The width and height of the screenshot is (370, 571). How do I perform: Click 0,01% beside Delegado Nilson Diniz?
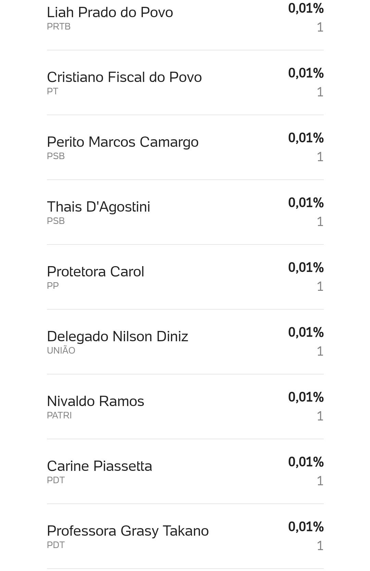pyautogui.click(x=306, y=332)
